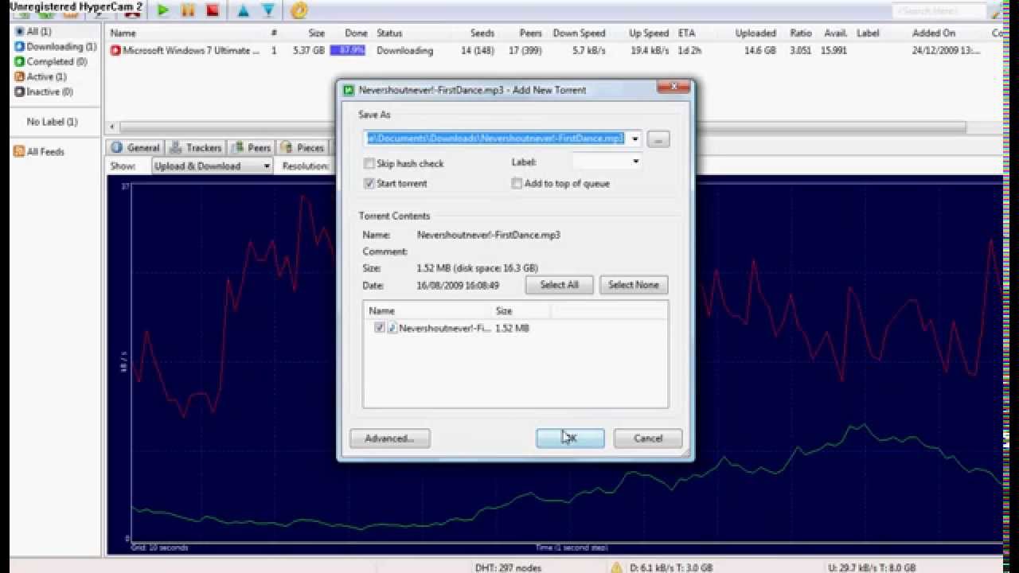Click the warning triangle in status bar
1019x573 pixels.
coord(616,567)
